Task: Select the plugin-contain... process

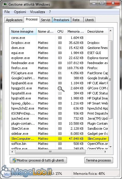Action: point(59,123)
